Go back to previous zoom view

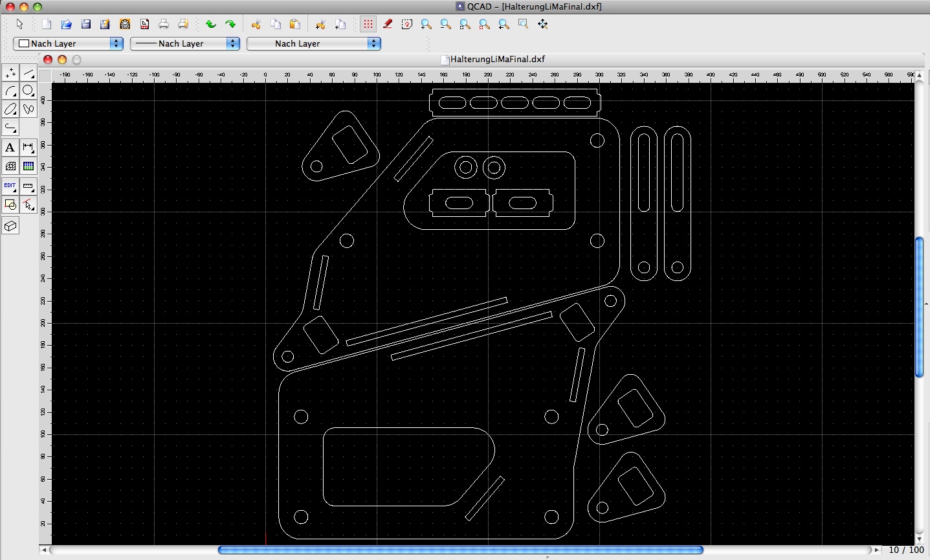click(504, 24)
